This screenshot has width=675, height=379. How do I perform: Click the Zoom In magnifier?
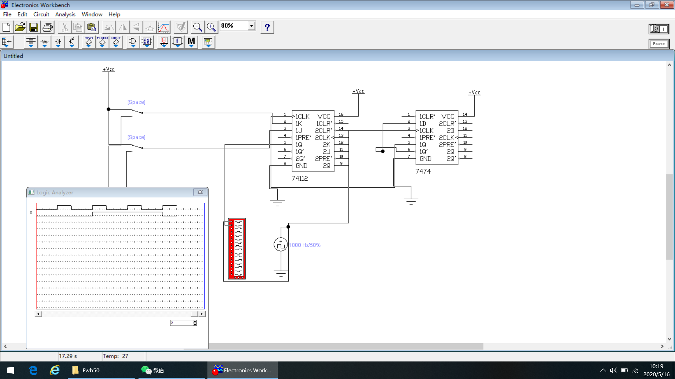point(211,27)
